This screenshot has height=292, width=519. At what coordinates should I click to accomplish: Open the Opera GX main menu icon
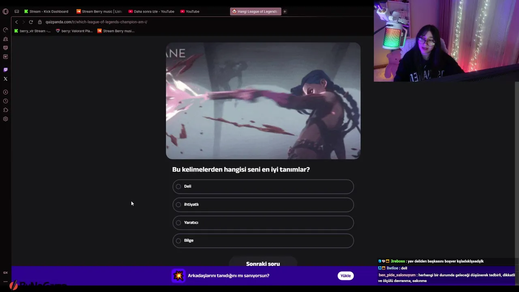coord(5,11)
